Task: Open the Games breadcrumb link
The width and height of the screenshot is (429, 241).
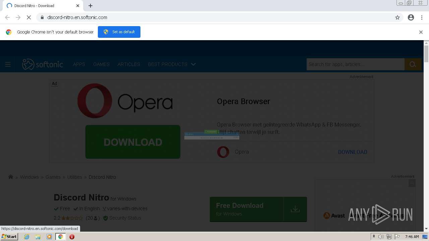Action: click(x=53, y=177)
